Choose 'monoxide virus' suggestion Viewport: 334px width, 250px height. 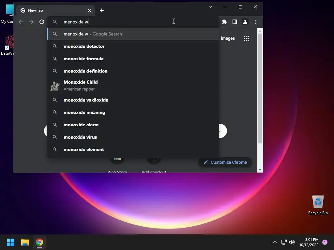133,137
